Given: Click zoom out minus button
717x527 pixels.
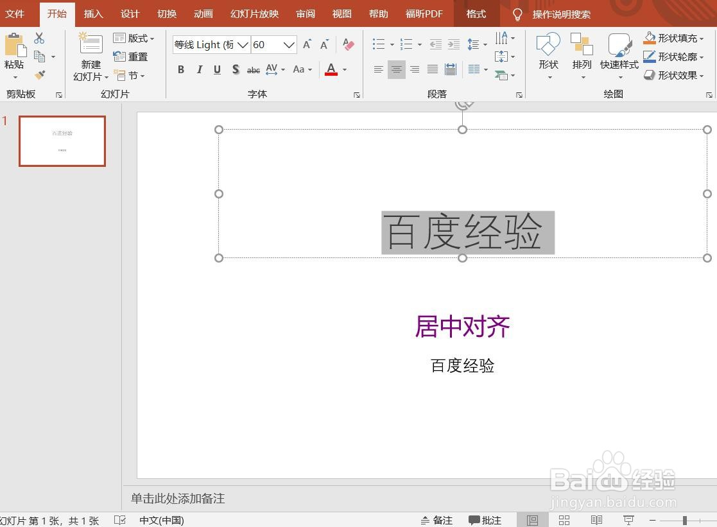Looking at the screenshot, I should tap(653, 520).
